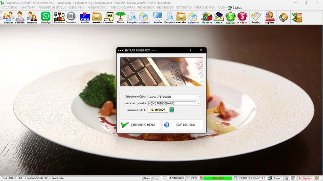Viewport: 323px width, 181px height.
Task: Click the gold coin toolbar icon
Action: pos(283,17)
